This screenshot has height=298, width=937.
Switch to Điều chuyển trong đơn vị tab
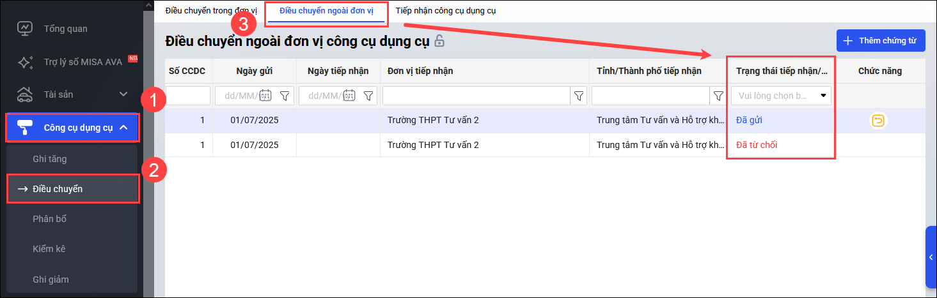210,11
